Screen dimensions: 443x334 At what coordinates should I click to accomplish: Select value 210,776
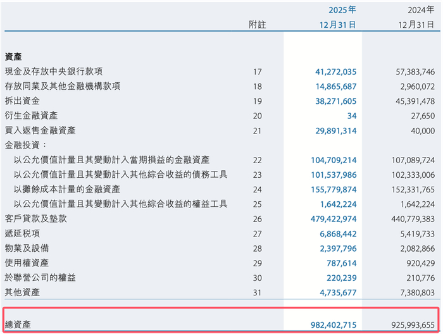[x=421, y=278]
